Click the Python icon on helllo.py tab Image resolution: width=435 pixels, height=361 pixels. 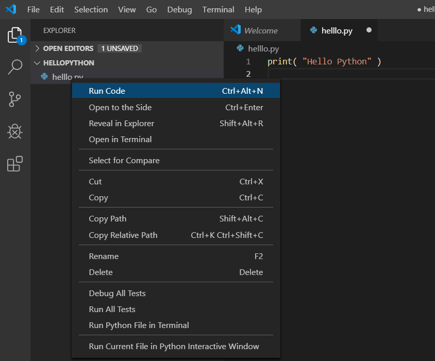[313, 30]
